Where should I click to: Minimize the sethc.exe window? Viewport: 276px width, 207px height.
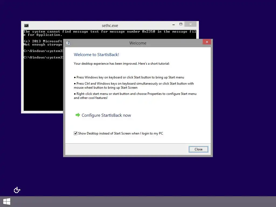(174, 24)
